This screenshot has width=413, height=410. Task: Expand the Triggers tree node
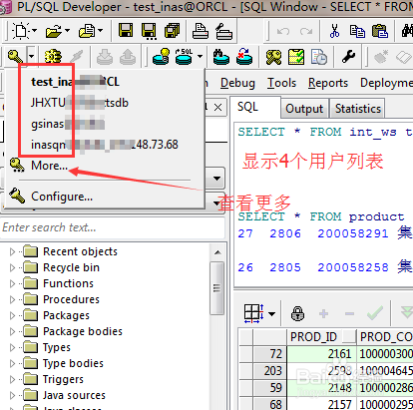(x=13, y=379)
